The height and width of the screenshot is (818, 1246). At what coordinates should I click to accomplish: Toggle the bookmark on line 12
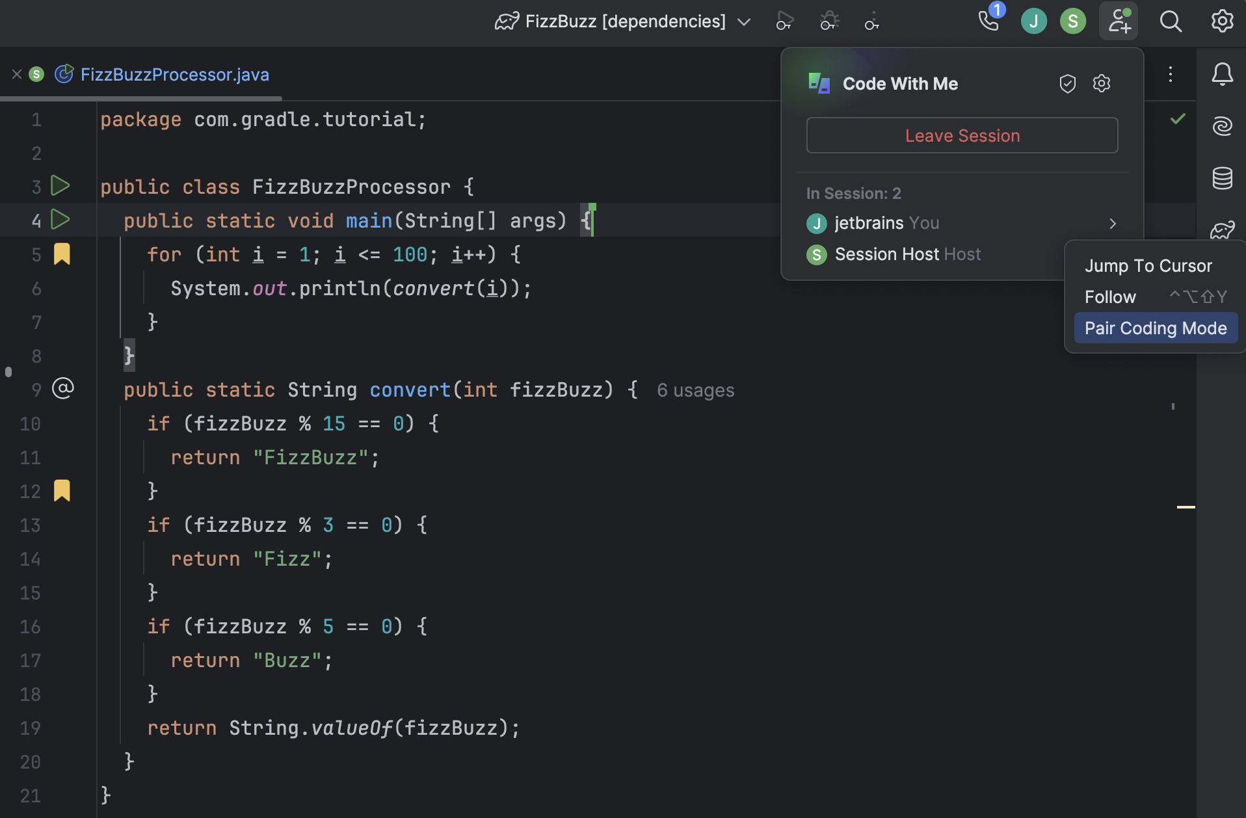(62, 491)
